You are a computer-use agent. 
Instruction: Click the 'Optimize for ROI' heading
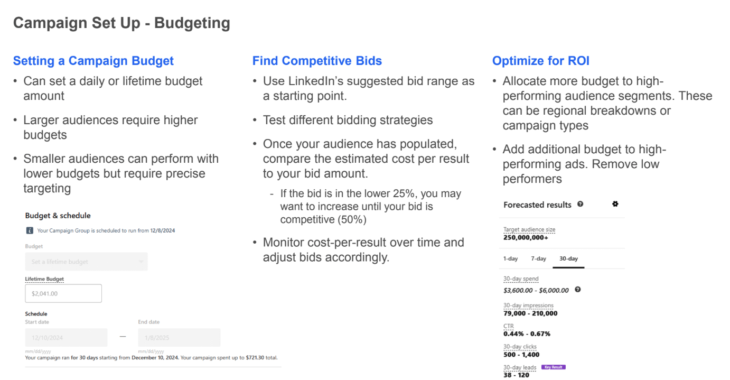(540, 61)
